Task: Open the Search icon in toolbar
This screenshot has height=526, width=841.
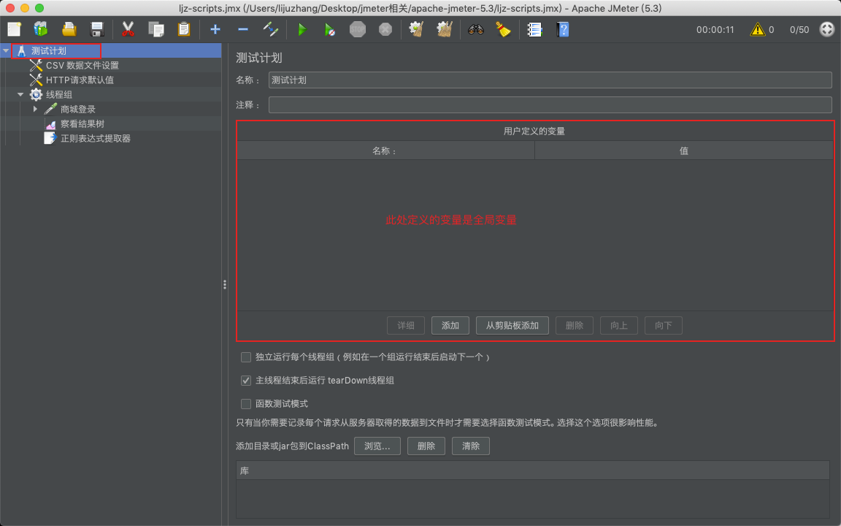Action: coord(475,29)
